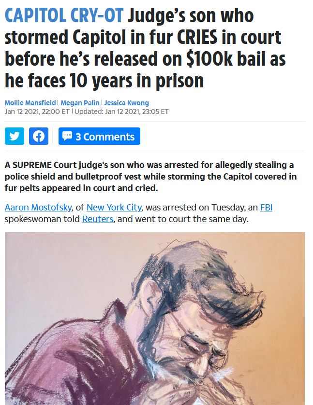
Task: Open the Reuters link in the article
Action: [98, 219]
